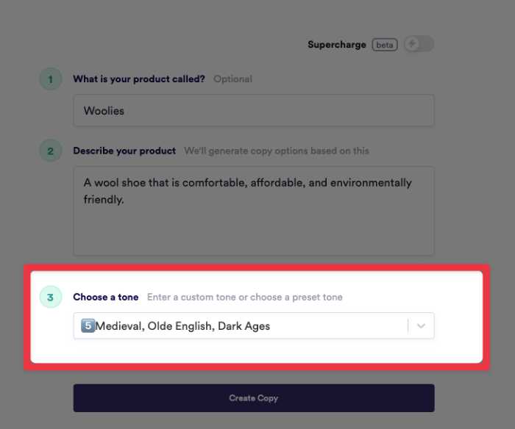This screenshot has width=515, height=429.
Task: Click the step 3 number circle
Action: click(x=51, y=298)
